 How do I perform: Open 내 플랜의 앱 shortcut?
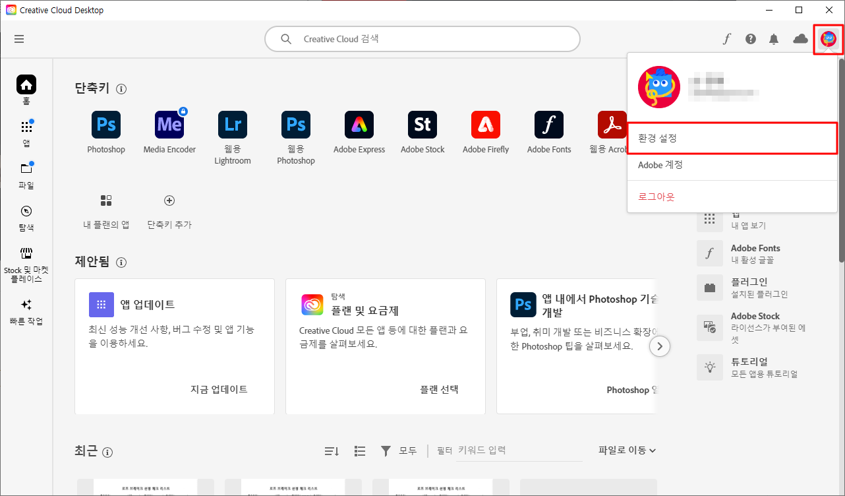pyautogui.click(x=106, y=211)
